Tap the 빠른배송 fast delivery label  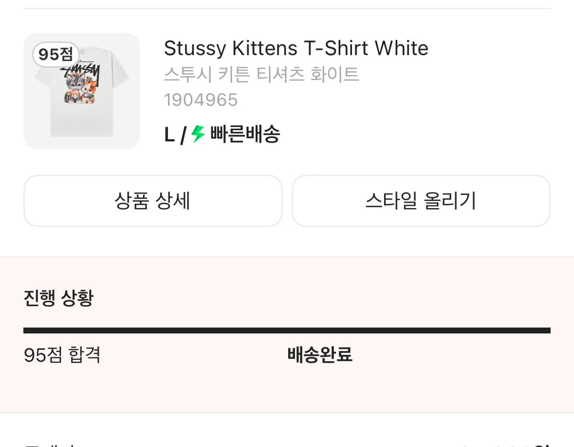coord(245,135)
